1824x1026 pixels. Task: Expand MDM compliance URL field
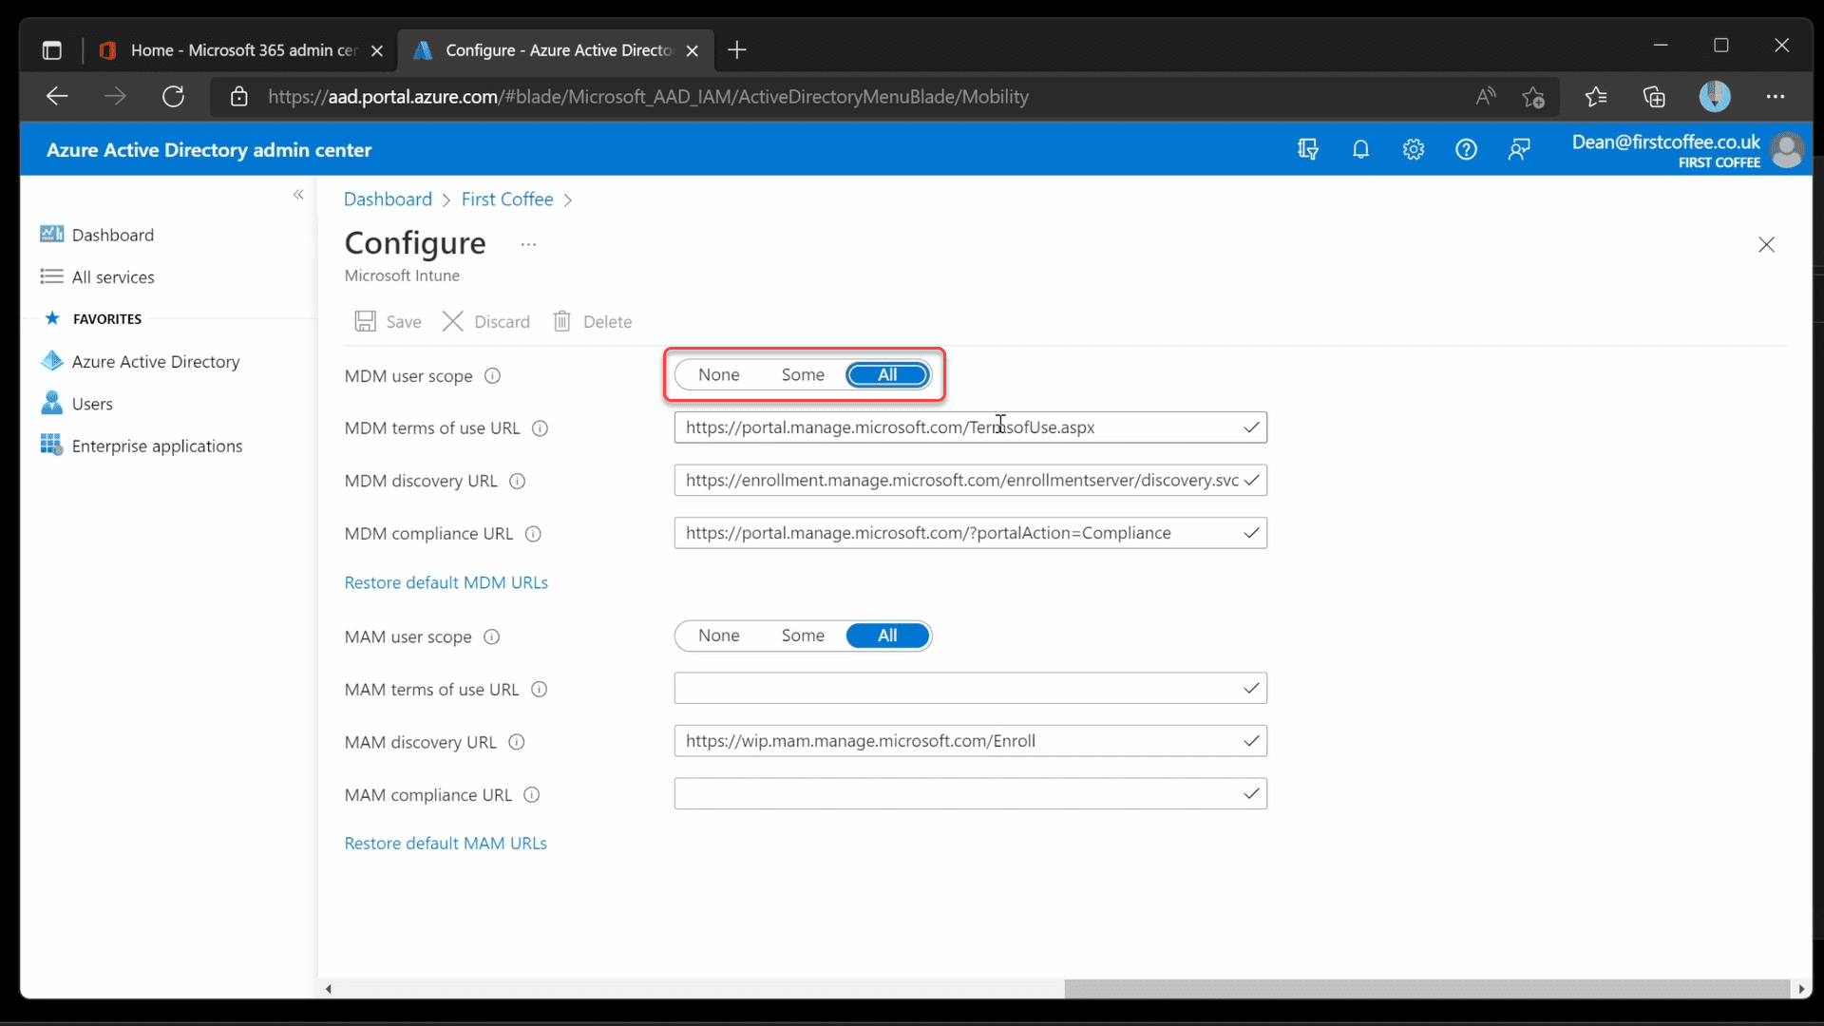[1249, 532]
